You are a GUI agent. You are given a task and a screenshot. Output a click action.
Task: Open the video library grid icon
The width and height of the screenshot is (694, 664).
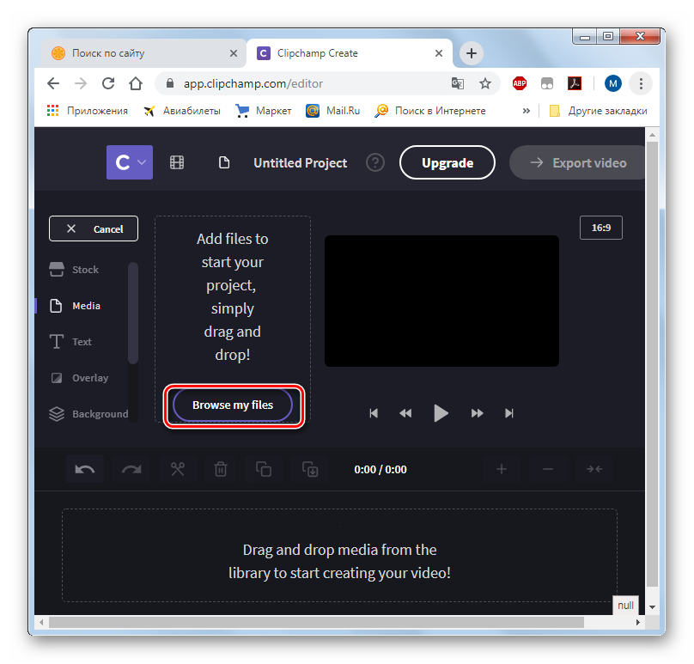[177, 162]
